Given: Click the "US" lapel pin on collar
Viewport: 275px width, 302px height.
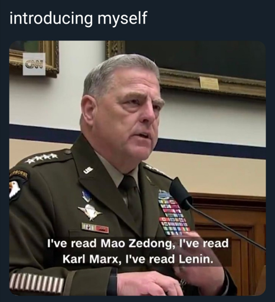Looking at the screenshot, I should (88, 170).
